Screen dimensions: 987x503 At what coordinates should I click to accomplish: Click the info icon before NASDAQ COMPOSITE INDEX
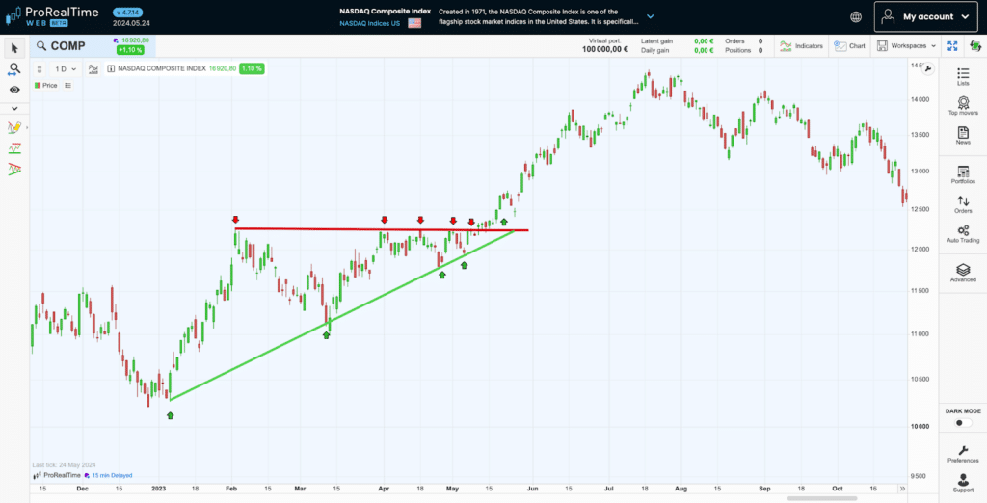(111, 69)
